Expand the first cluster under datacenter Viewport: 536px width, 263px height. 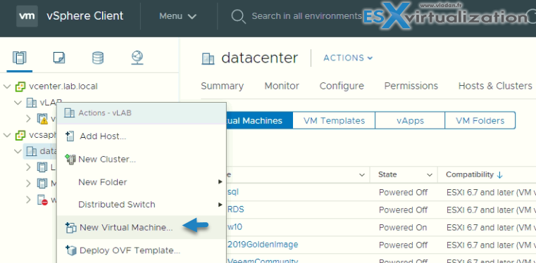point(29,167)
